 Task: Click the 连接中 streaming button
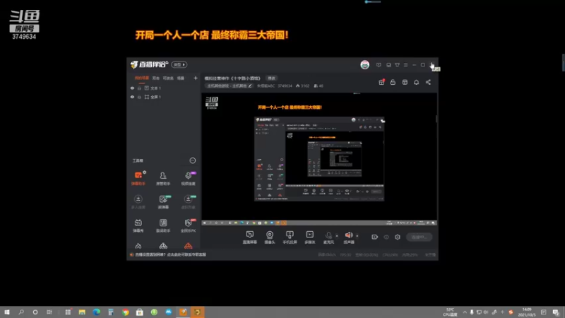point(419,237)
